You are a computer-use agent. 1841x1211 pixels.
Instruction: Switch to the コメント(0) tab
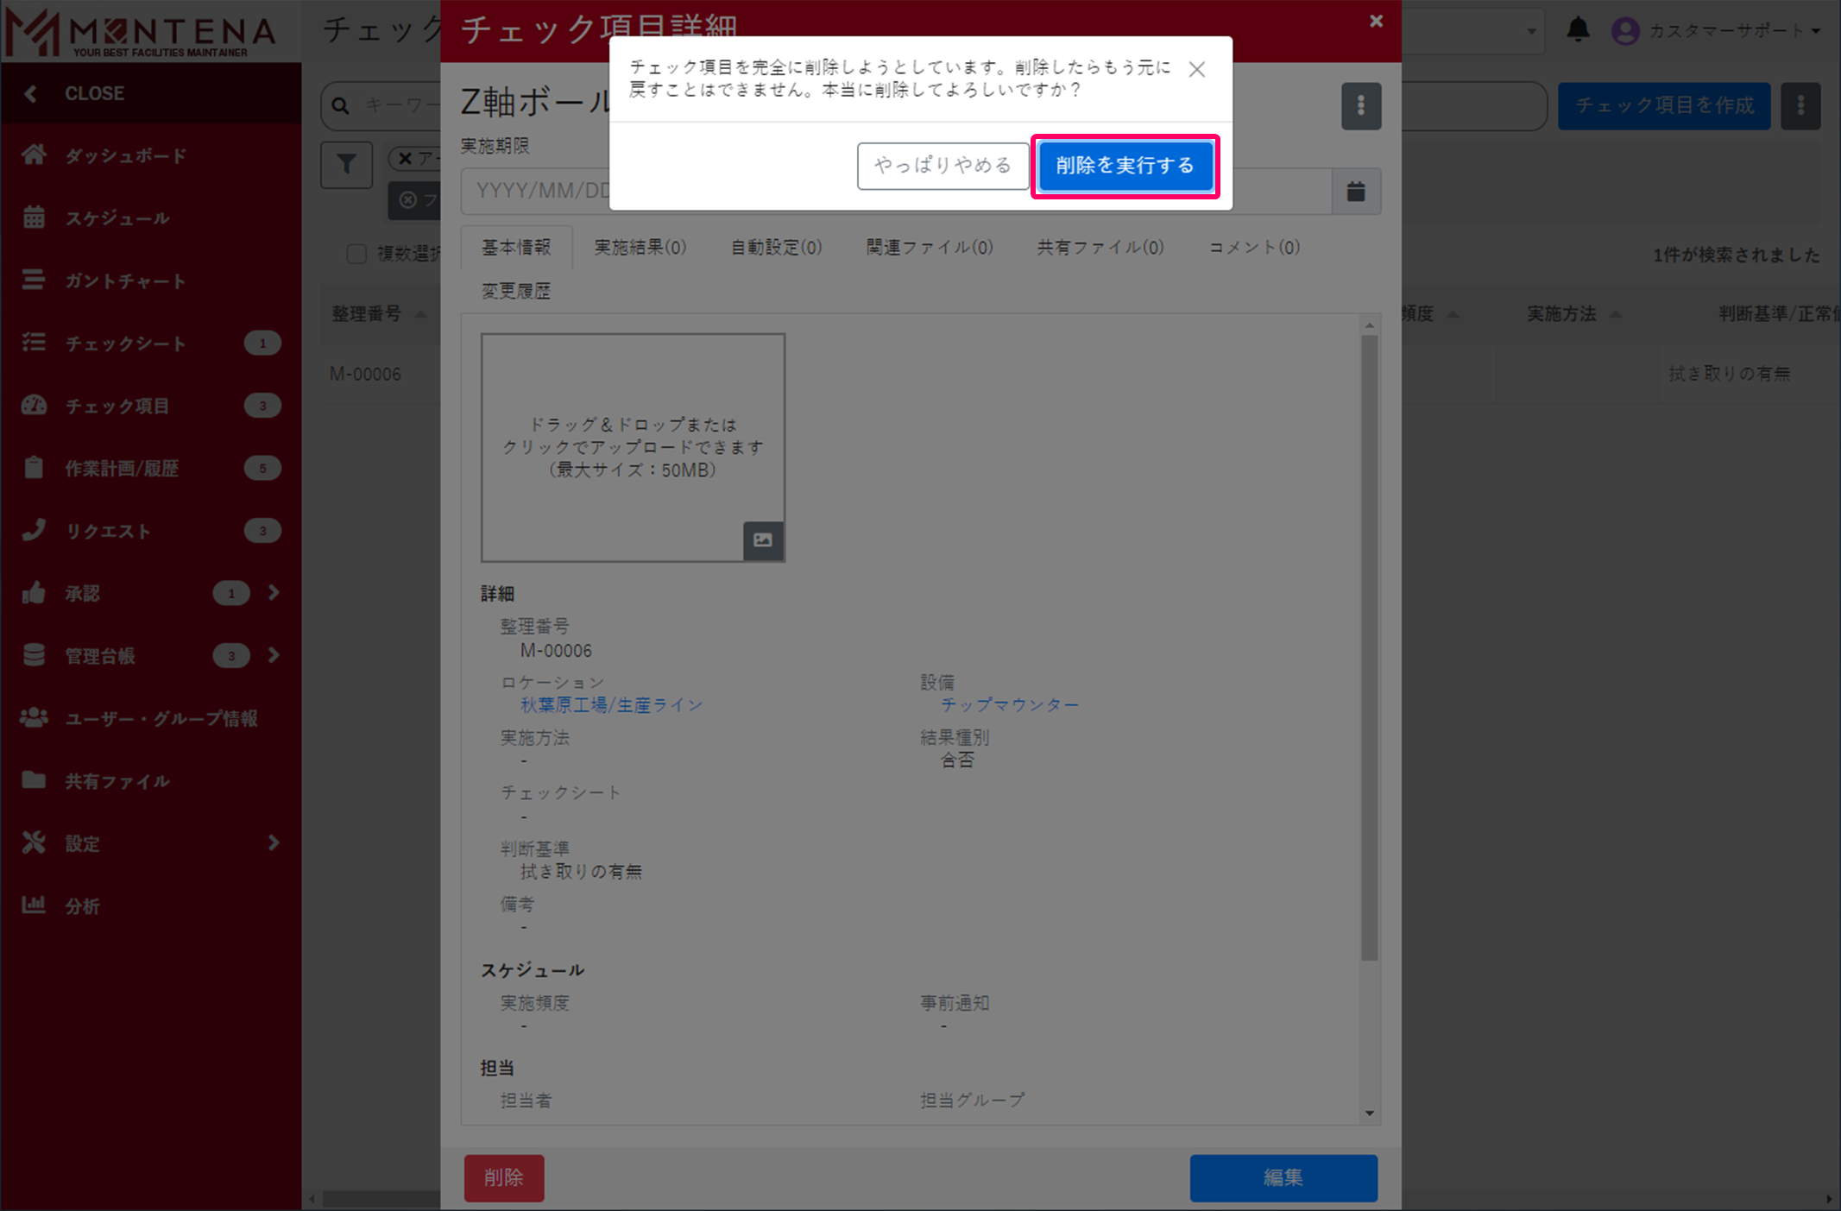click(1253, 248)
